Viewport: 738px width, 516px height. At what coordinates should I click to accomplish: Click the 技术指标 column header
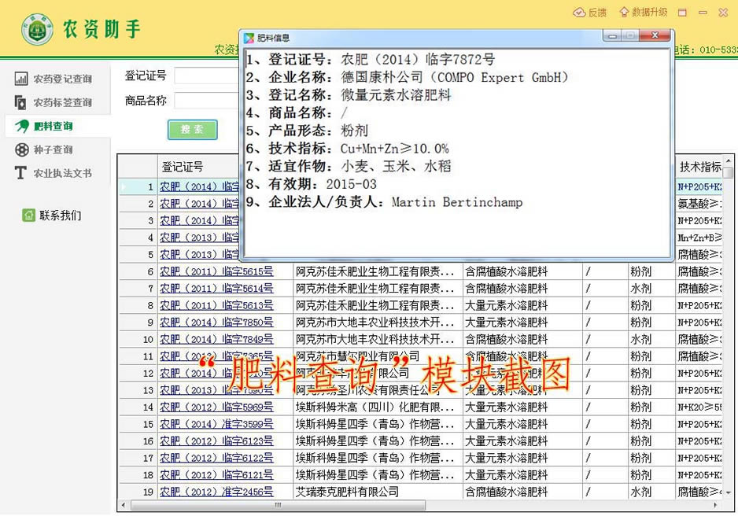point(699,167)
